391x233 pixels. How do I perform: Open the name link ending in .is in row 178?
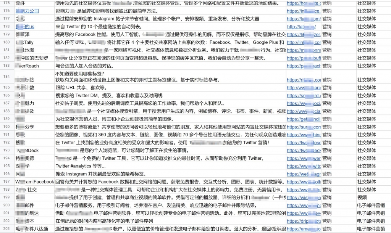click(x=25, y=27)
